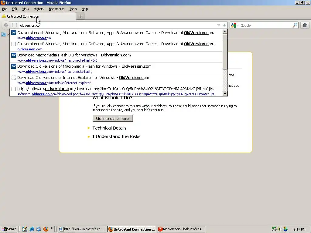Viewport: 311px width, 233px height.
Task: Open the Bookmarks menu
Action: pos(56,9)
